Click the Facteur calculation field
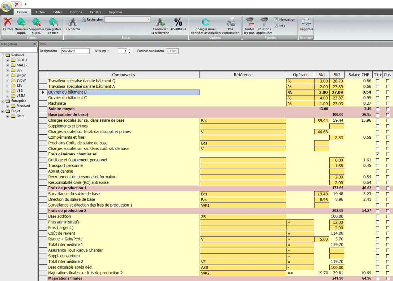 [172, 51]
